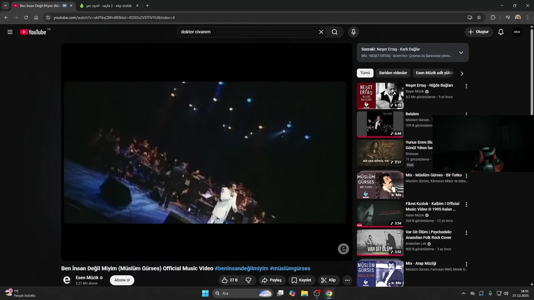Dislike the video with thumbs down
534x300 pixels.
(248, 280)
